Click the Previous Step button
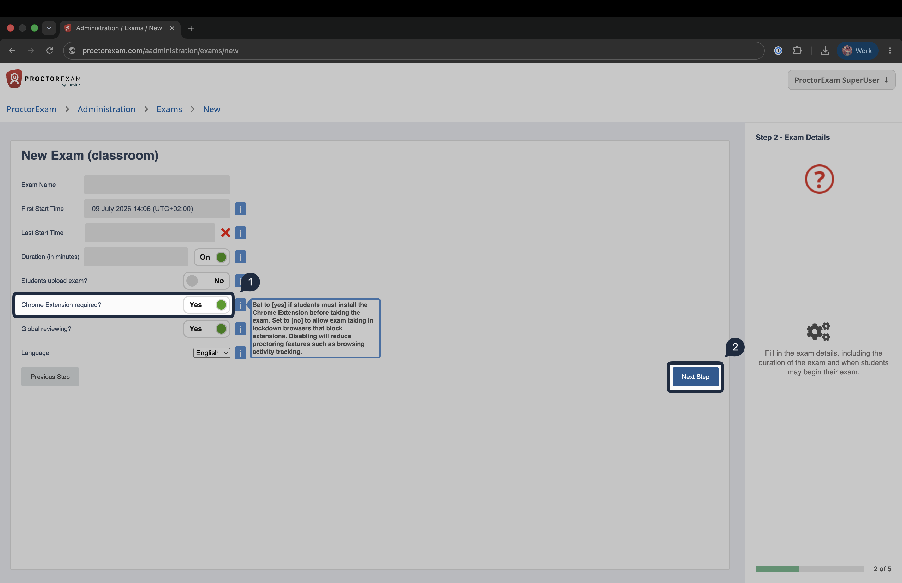Viewport: 902px width, 583px height. 50,377
